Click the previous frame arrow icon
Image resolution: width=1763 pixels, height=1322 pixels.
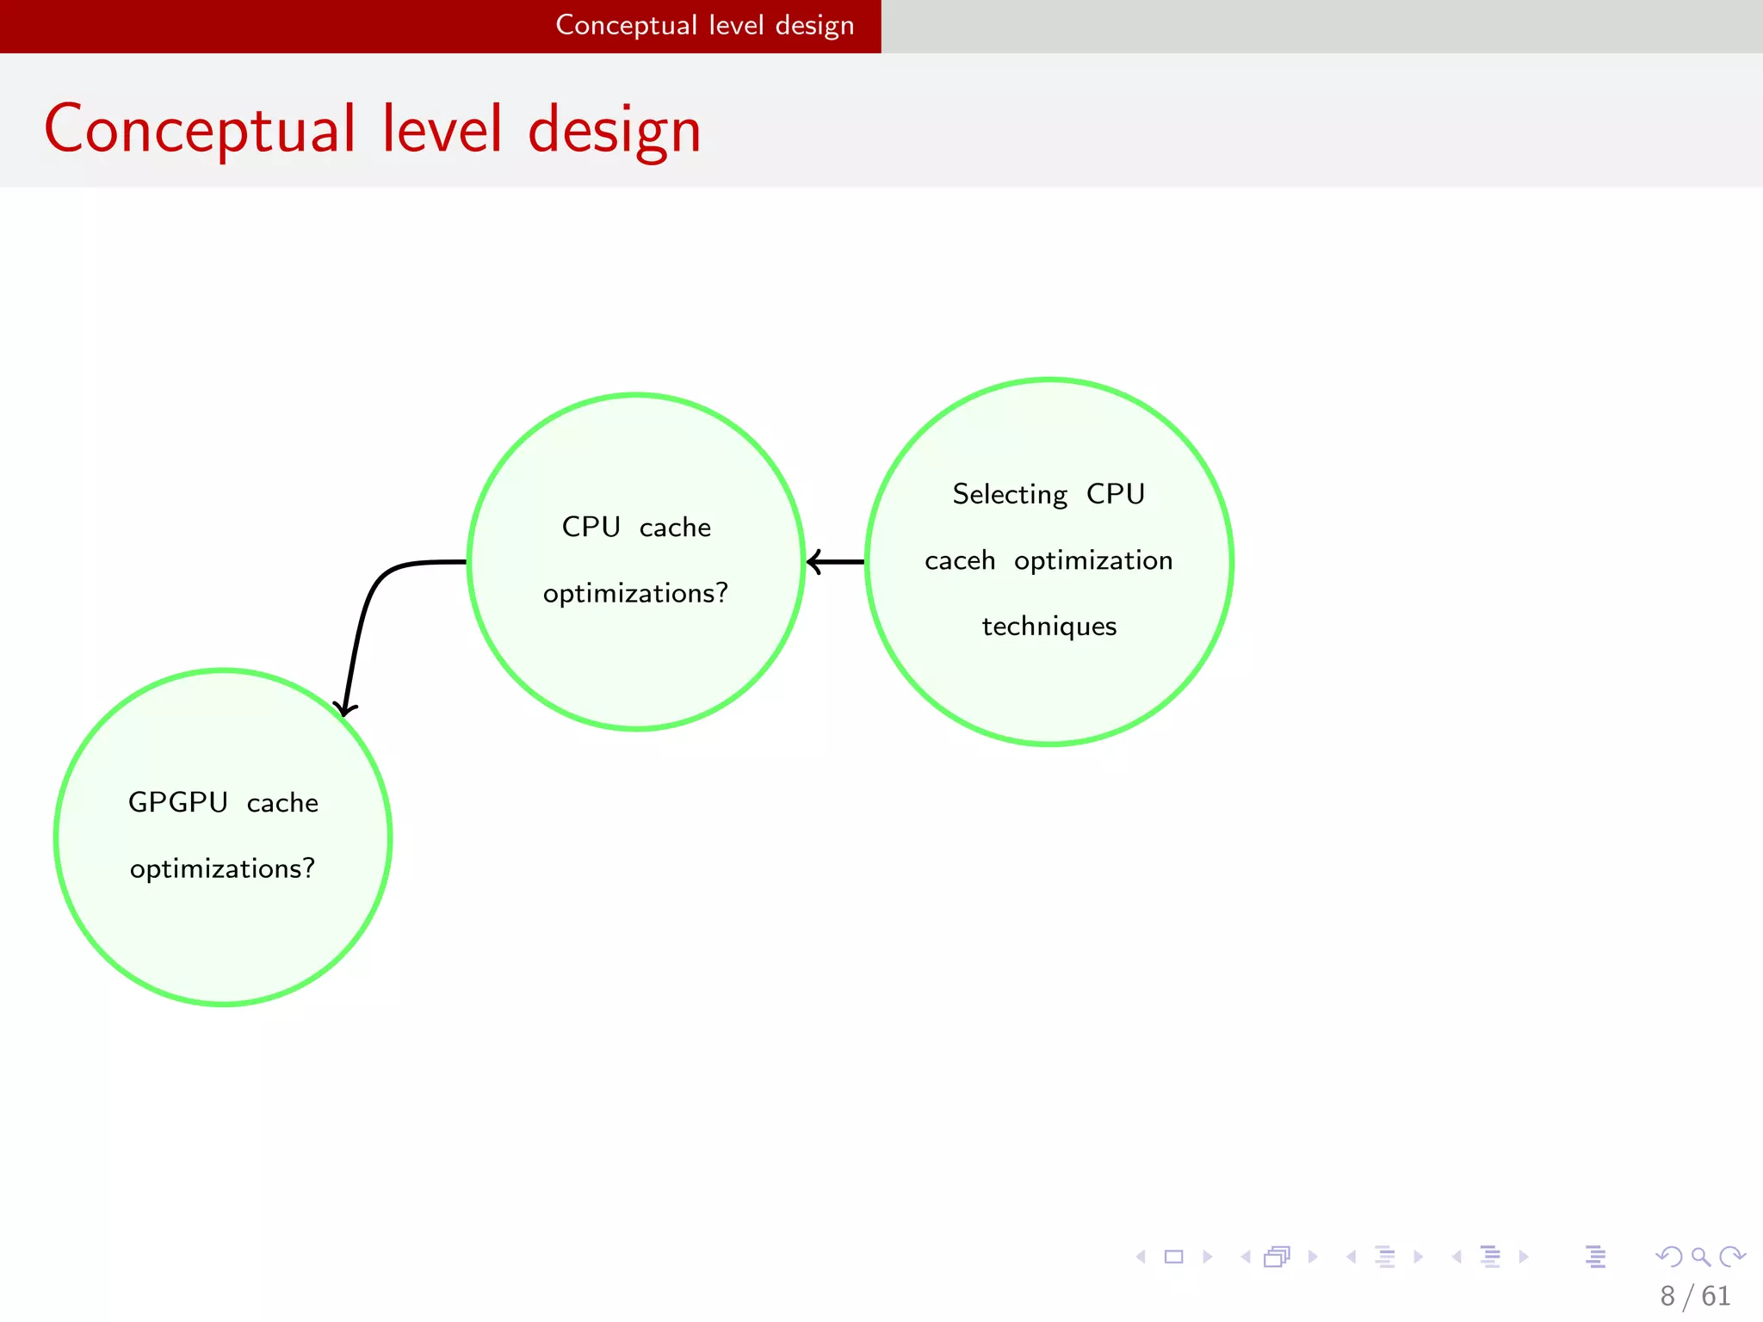1246,1257
